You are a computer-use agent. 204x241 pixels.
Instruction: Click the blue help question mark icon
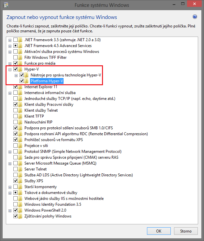(195, 17)
